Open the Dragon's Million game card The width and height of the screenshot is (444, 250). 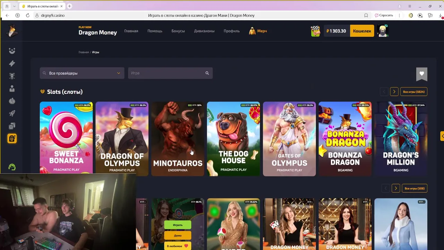coord(401,139)
